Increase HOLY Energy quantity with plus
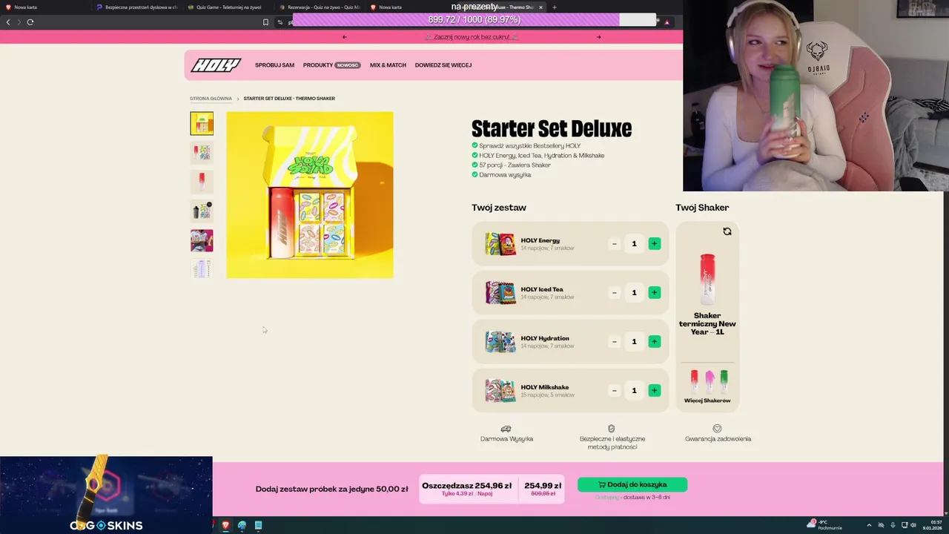This screenshot has height=534, width=949. pos(654,243)
